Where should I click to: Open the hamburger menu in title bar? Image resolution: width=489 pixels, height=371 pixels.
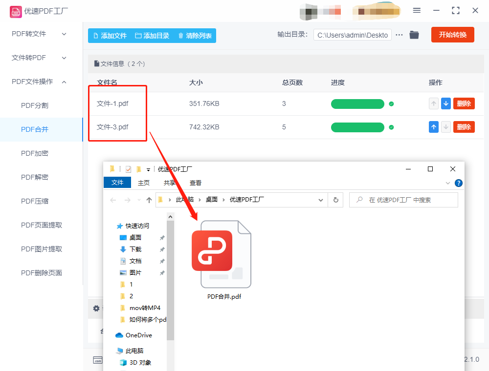click(x=417, y=11)
